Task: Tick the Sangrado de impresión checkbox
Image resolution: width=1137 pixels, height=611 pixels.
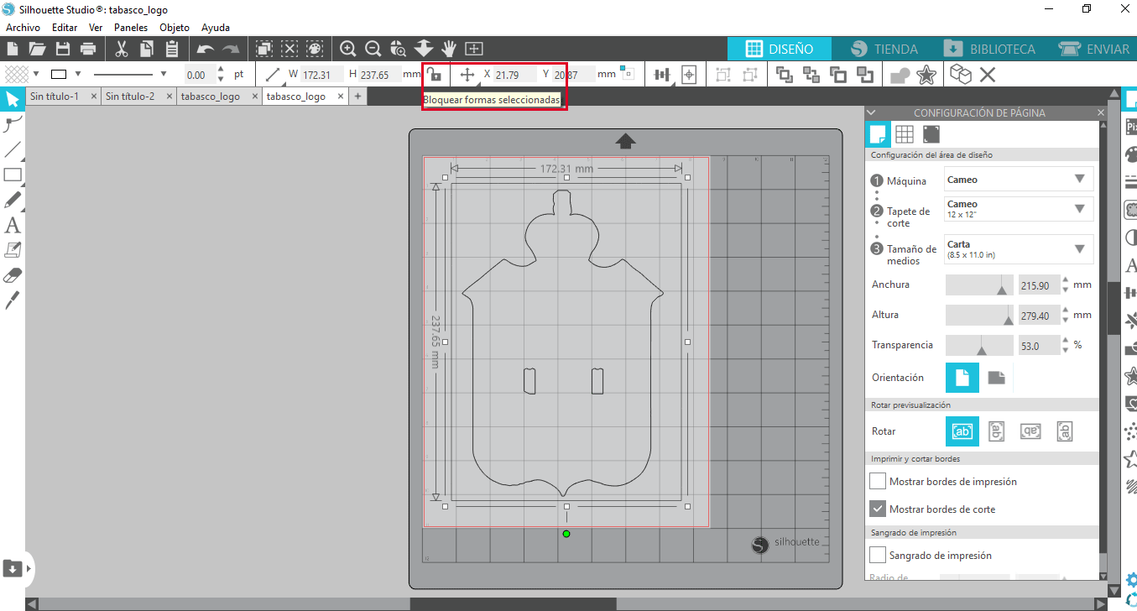Action: pos(878,555)
